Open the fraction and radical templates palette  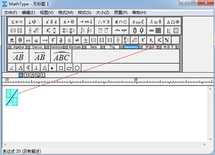[x=34, y=31]
